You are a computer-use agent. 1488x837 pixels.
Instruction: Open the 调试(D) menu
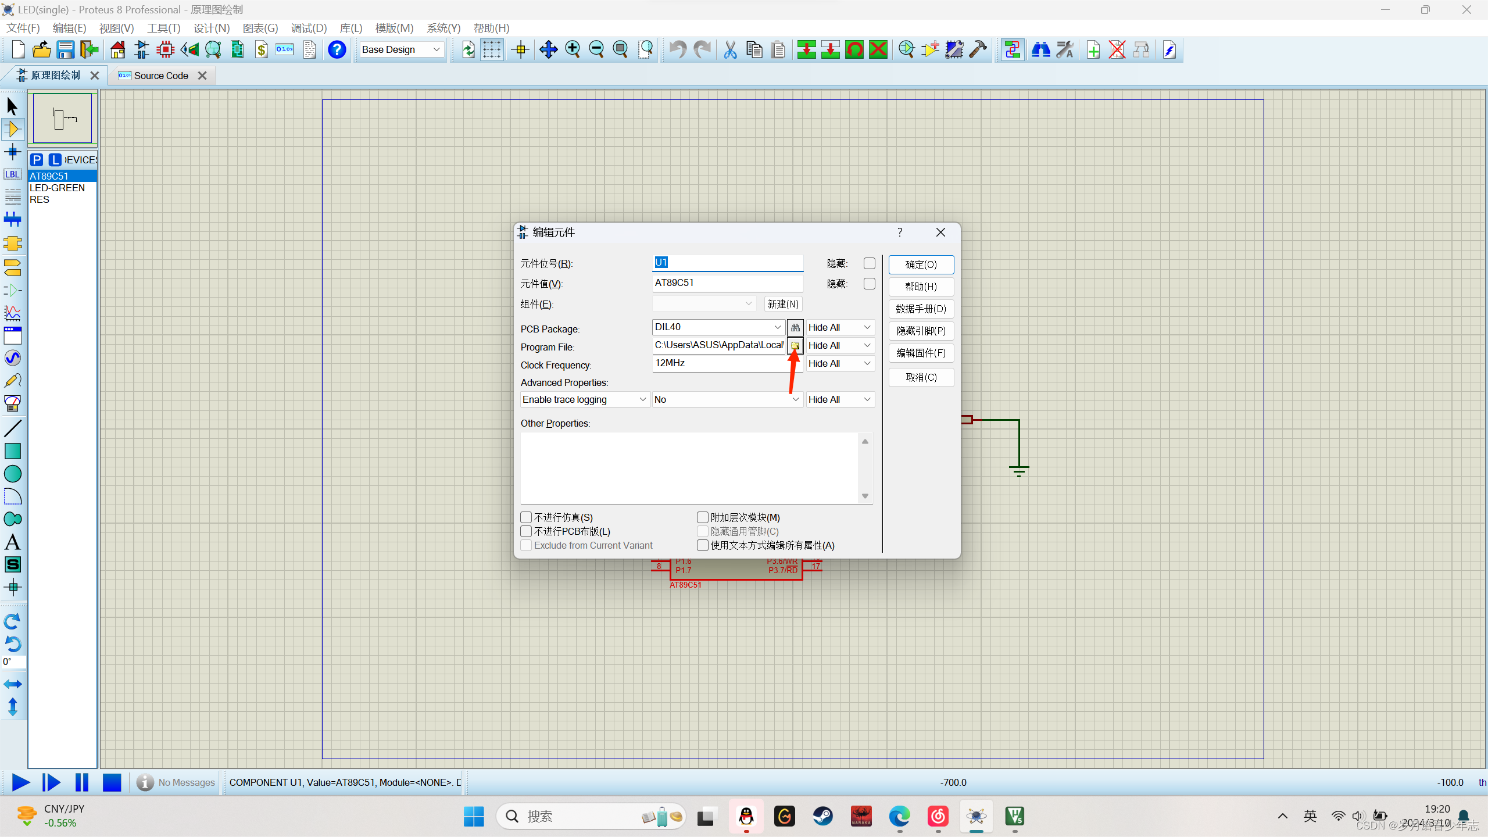[309, 28]
